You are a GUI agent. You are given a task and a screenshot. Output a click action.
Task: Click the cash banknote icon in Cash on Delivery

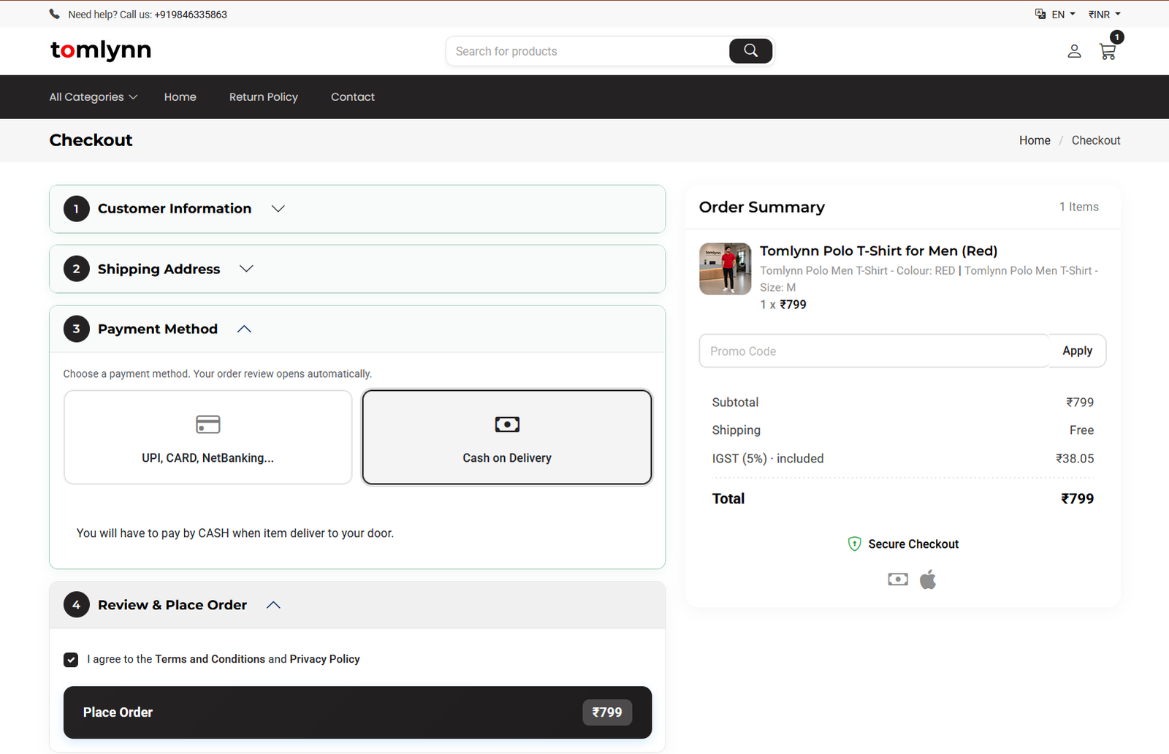507,424
